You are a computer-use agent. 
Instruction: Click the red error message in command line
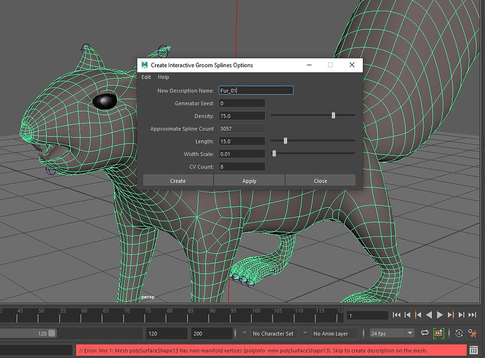coord(271,351)
